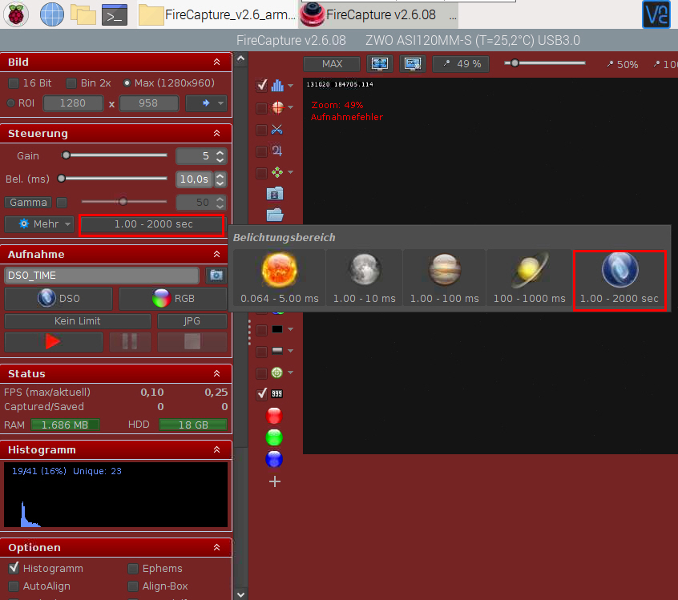The width and height of the screenshot is (678, 600).
Task: Click the snapshot camera icon next to DSO_TIME
Action: [216, 276]
